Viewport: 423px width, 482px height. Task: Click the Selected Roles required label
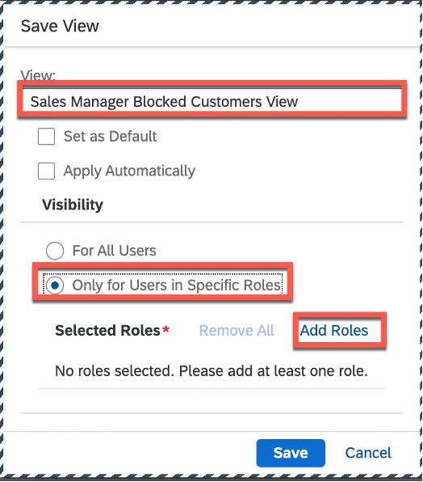click(x=107, y=331)
